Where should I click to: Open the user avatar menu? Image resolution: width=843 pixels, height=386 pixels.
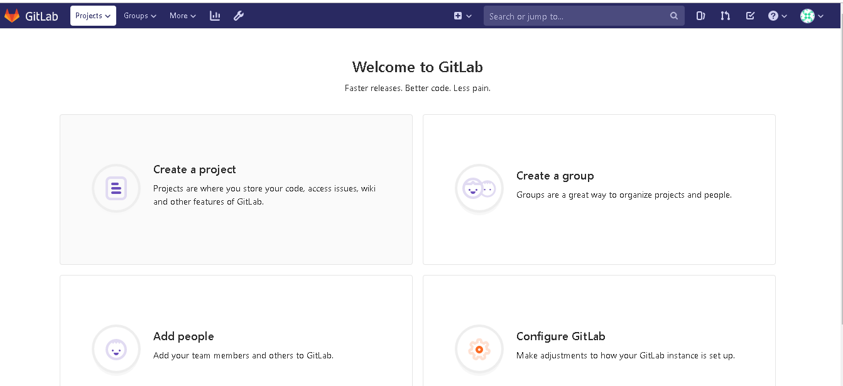812,16
